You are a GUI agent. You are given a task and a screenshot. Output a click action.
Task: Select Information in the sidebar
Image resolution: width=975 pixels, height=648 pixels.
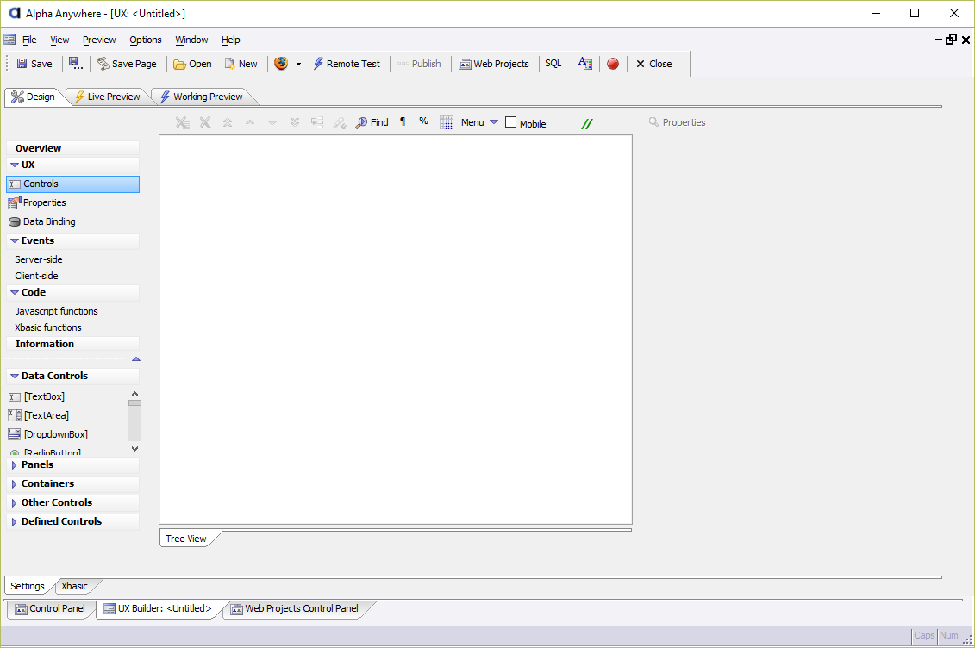coord(72,344)
